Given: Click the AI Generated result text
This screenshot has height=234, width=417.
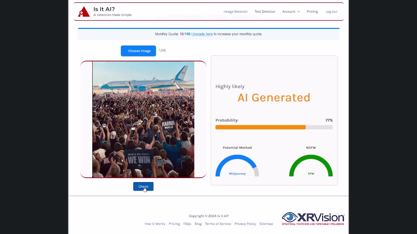Looking at the screenshot, I should 274,97.
